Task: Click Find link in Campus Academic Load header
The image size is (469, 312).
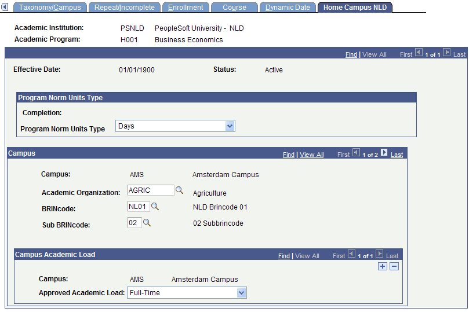Action: (x=284, y=256)
